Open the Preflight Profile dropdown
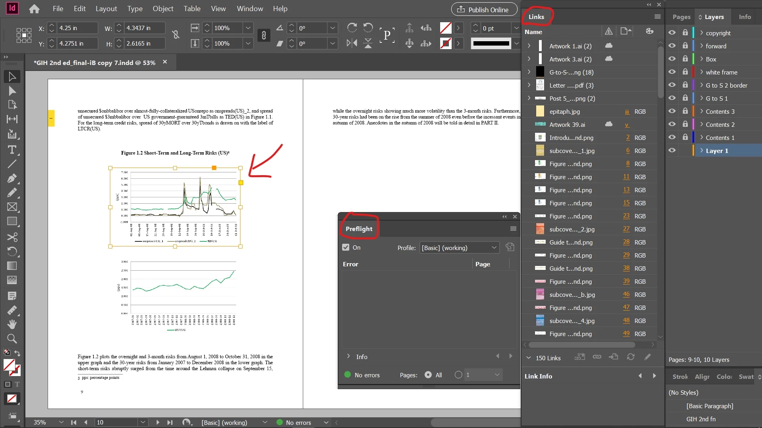Image resolution: width=762 pixels, height=428 pixels. coord(459,248)
